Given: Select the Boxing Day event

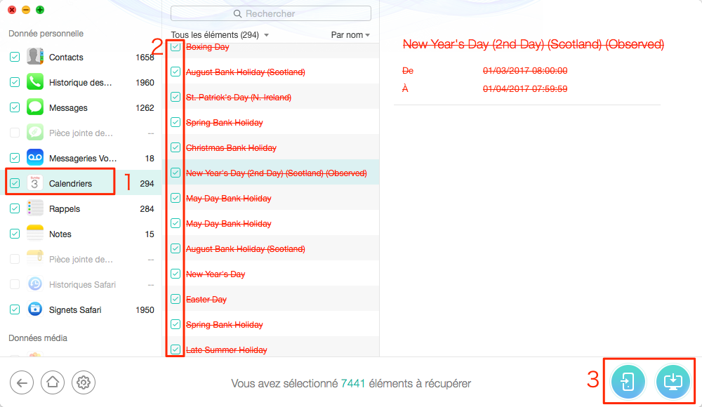Looking at the screenshot, I should pyautogui.click(x=207, y=46).
